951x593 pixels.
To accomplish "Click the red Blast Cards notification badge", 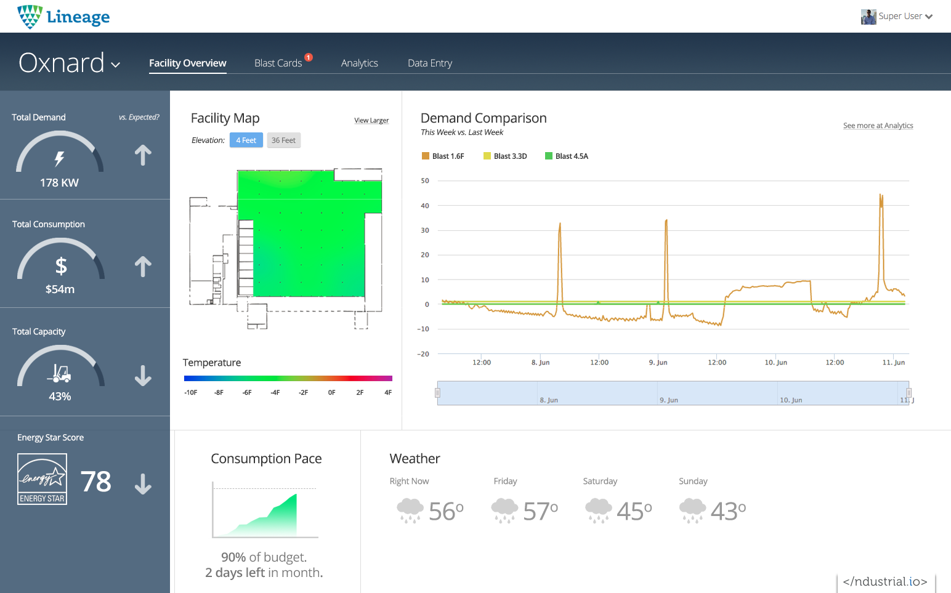I will (x=309, y=57).
